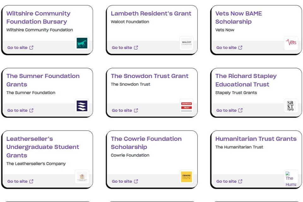Open Leatherseller's Undergraduate Student Grants title
303x202 pixels.
43,147
